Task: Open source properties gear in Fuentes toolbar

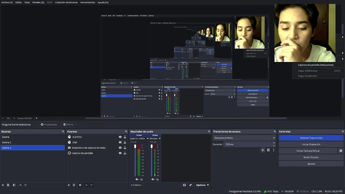Action: [x=80, y=185]
